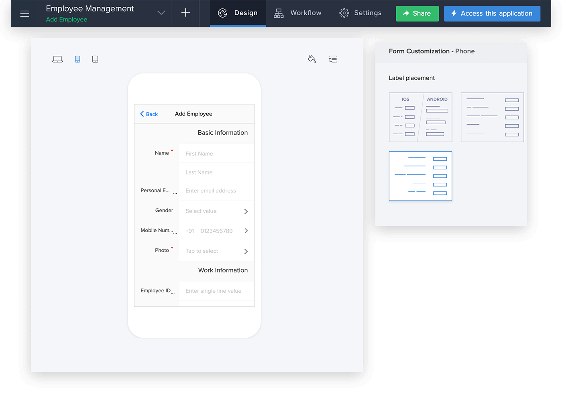
Task: Expand the Photo tap to select chevron
Action: point(246,251)
